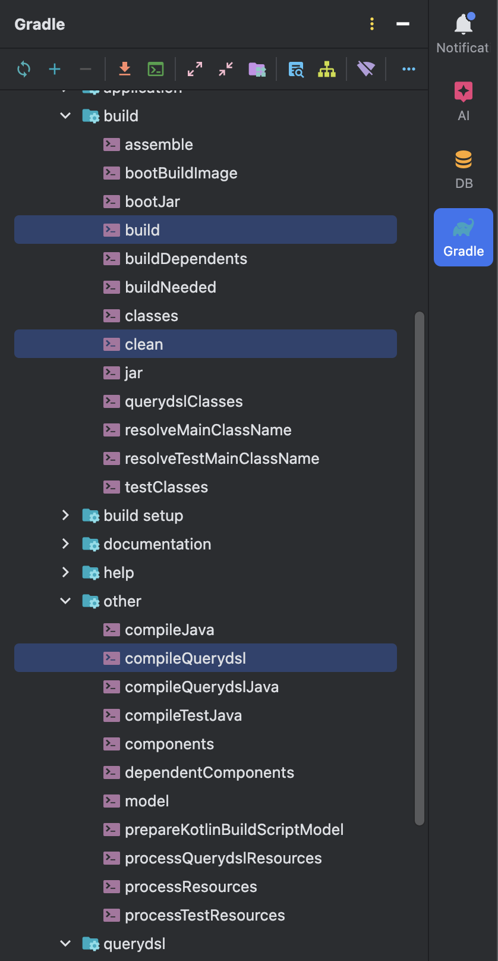This screenshot has width=498, height=961.
Task: Click the help group folder icon
Action: point(91,573)
